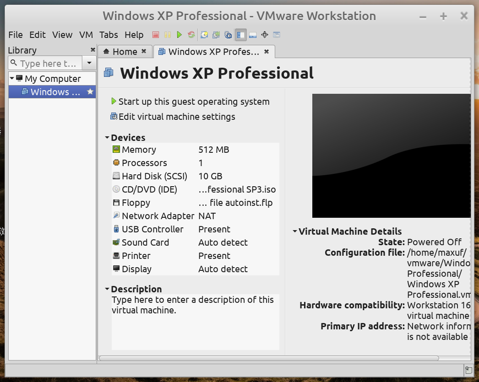Close the Library panel
The image size is (479, 382).
click(93, 50)
